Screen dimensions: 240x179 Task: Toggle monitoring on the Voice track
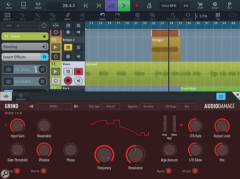78,81
